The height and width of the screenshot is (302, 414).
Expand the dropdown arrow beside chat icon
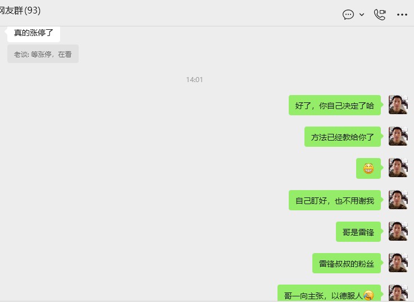(x=362, y=15)
